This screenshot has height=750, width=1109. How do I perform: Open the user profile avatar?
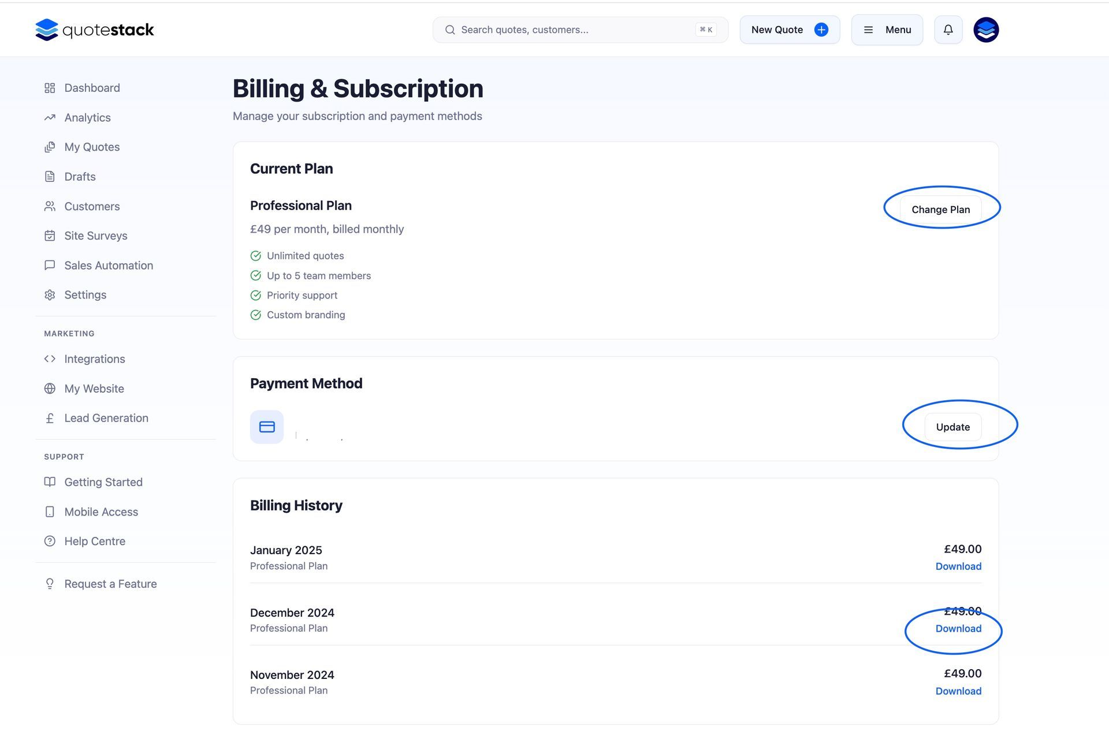(985, 29)
